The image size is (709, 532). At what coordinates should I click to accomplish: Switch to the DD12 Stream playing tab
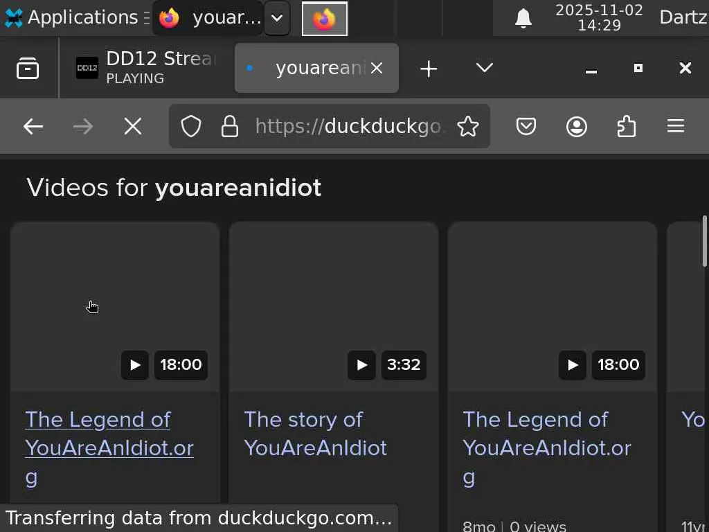pos(145,68)
